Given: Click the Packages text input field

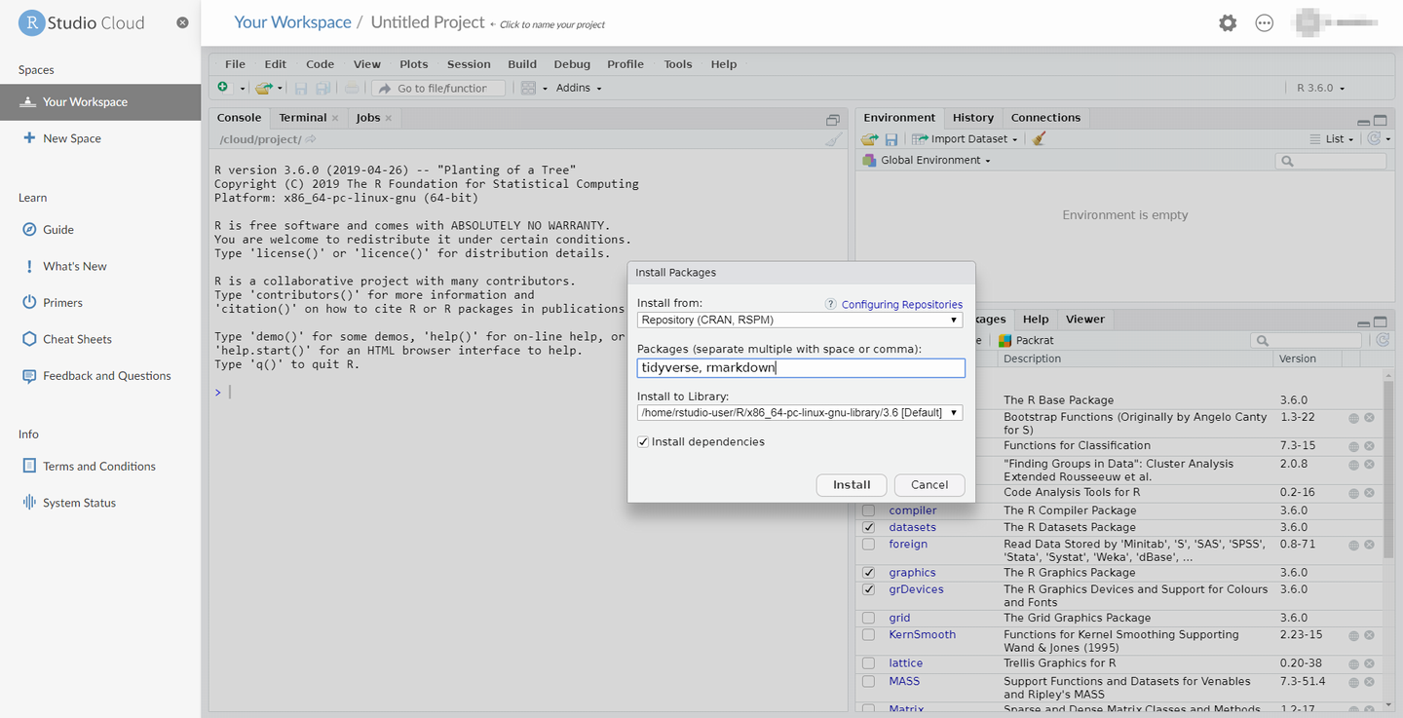Looking at the screenshot, I should coord(801,368).
